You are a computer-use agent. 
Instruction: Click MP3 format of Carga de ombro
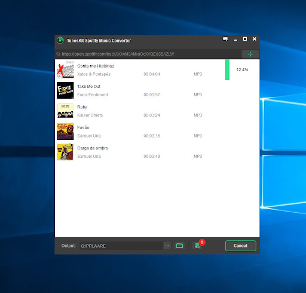pos(198,156)
